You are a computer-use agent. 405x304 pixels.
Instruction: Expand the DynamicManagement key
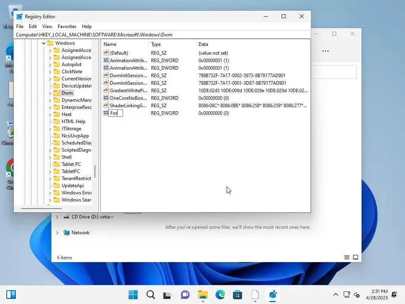point(50,100)
